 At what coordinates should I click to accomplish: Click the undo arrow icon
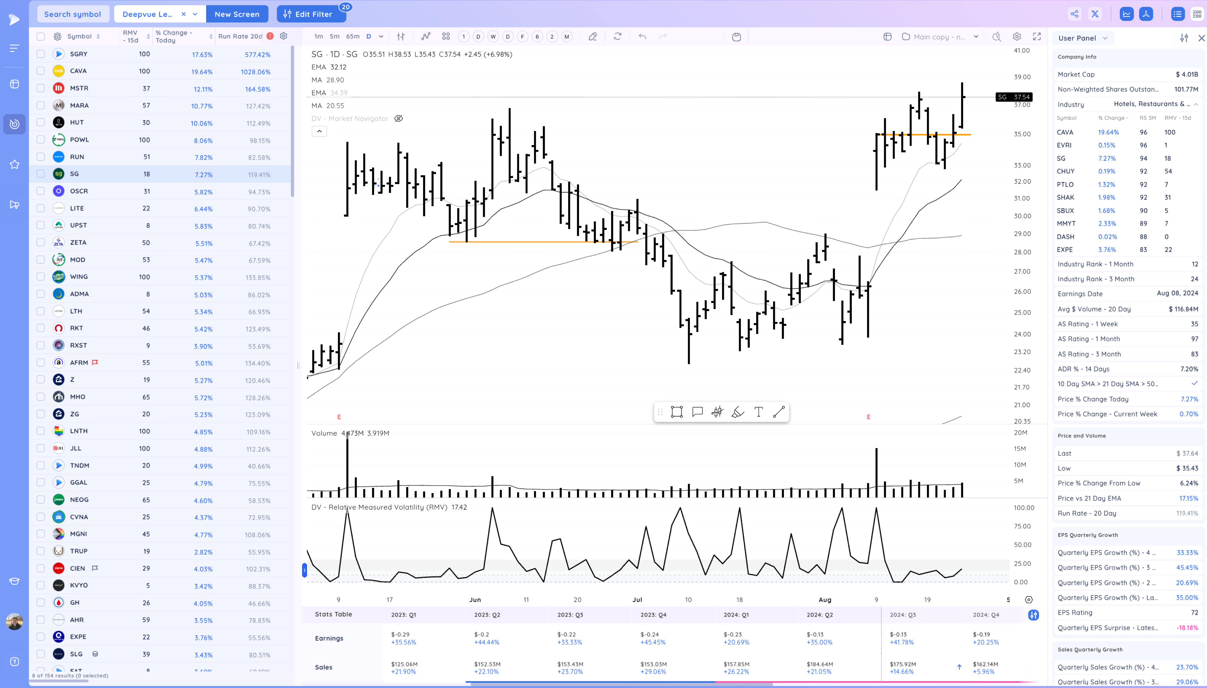click(642, 37)
